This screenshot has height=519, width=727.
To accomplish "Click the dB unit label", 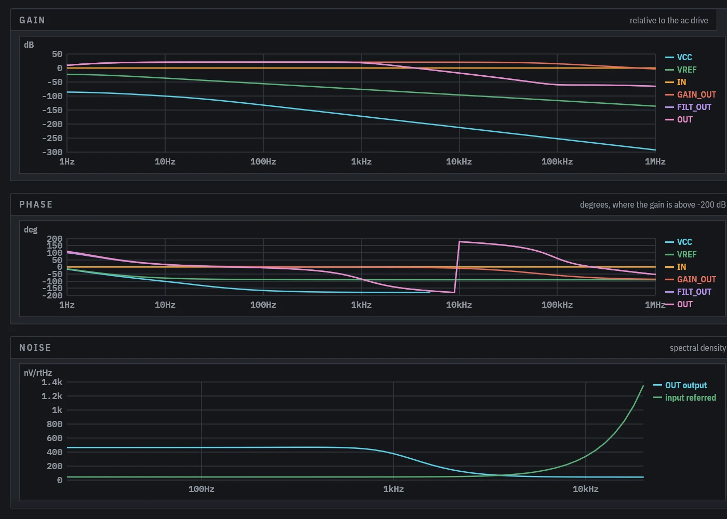I will pos(29,45).
